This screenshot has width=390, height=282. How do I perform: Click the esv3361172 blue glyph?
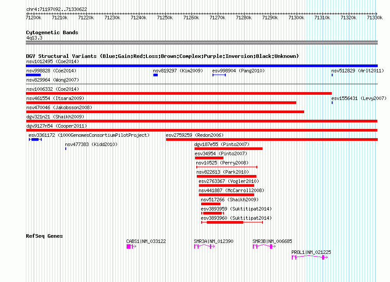(x=35, y=139)
